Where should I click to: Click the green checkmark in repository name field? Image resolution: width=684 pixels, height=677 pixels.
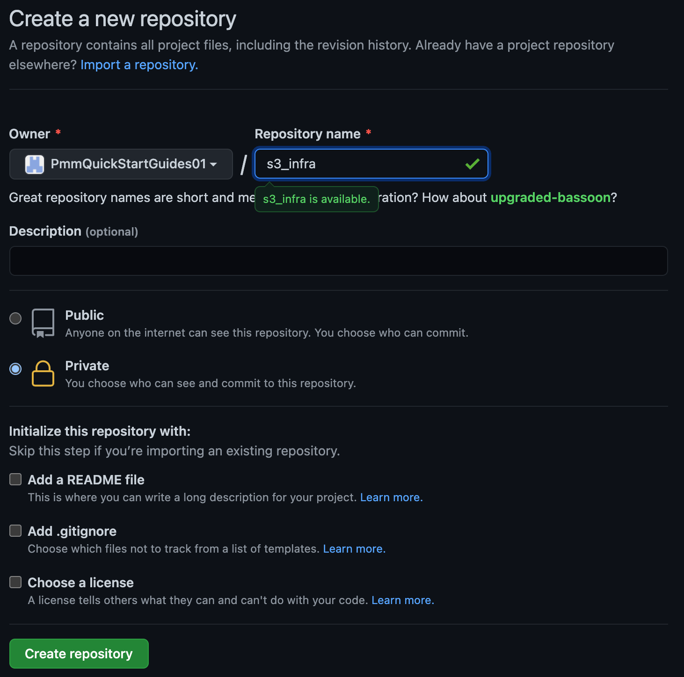[x=472, y=164]
